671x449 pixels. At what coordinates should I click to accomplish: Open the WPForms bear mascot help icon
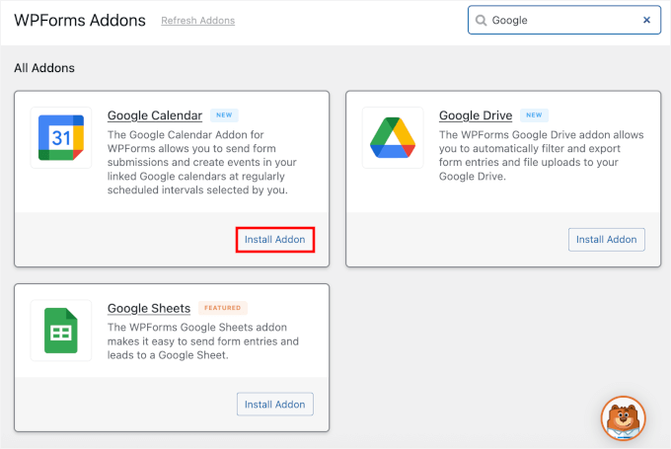623,418
